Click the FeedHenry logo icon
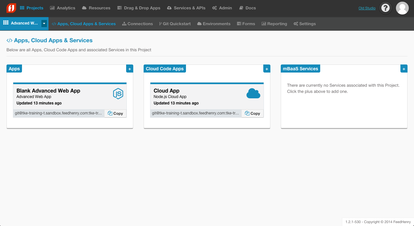The image size is (414, 226). tap(11, 8)
